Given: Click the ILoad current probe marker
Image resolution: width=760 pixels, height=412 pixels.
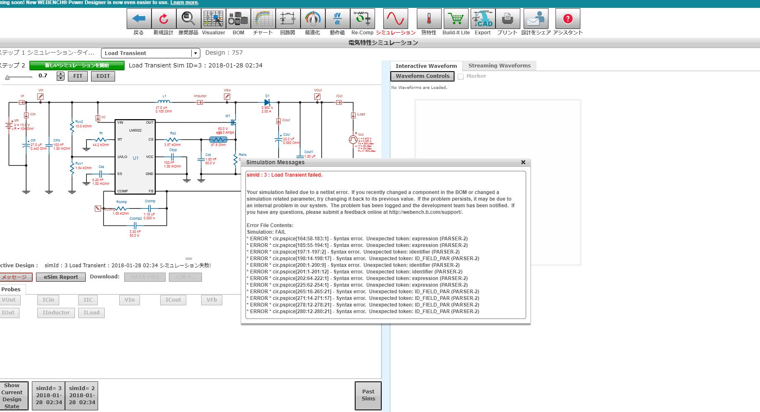Looking at the screenshot, I should [353, 115].
